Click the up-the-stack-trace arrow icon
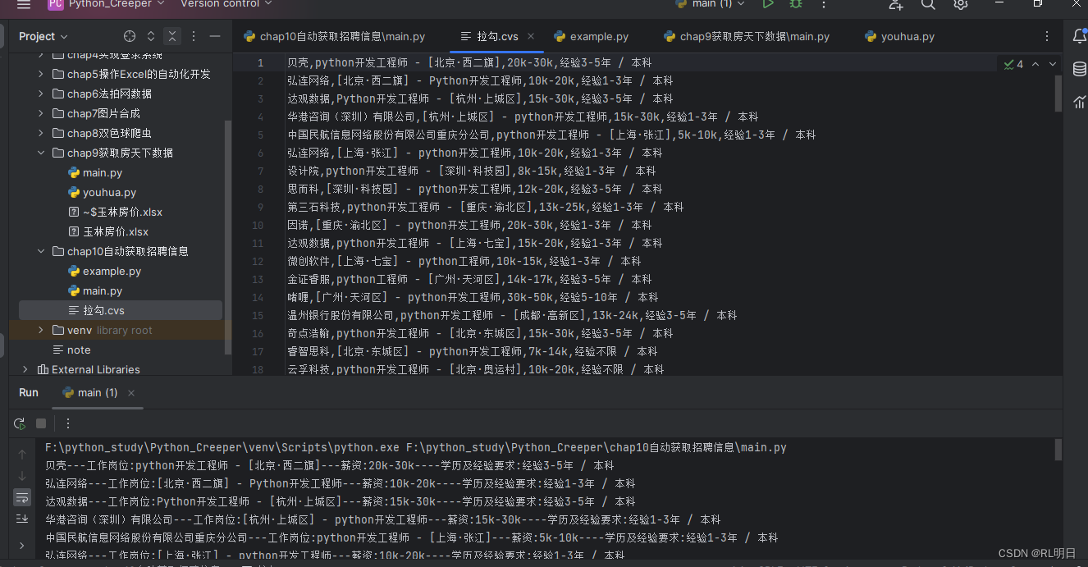This screenshot has height=567, width=1088. (22, 454)
